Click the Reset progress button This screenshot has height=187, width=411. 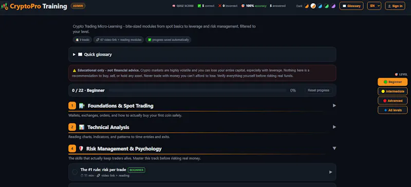(x=319, y=90)
